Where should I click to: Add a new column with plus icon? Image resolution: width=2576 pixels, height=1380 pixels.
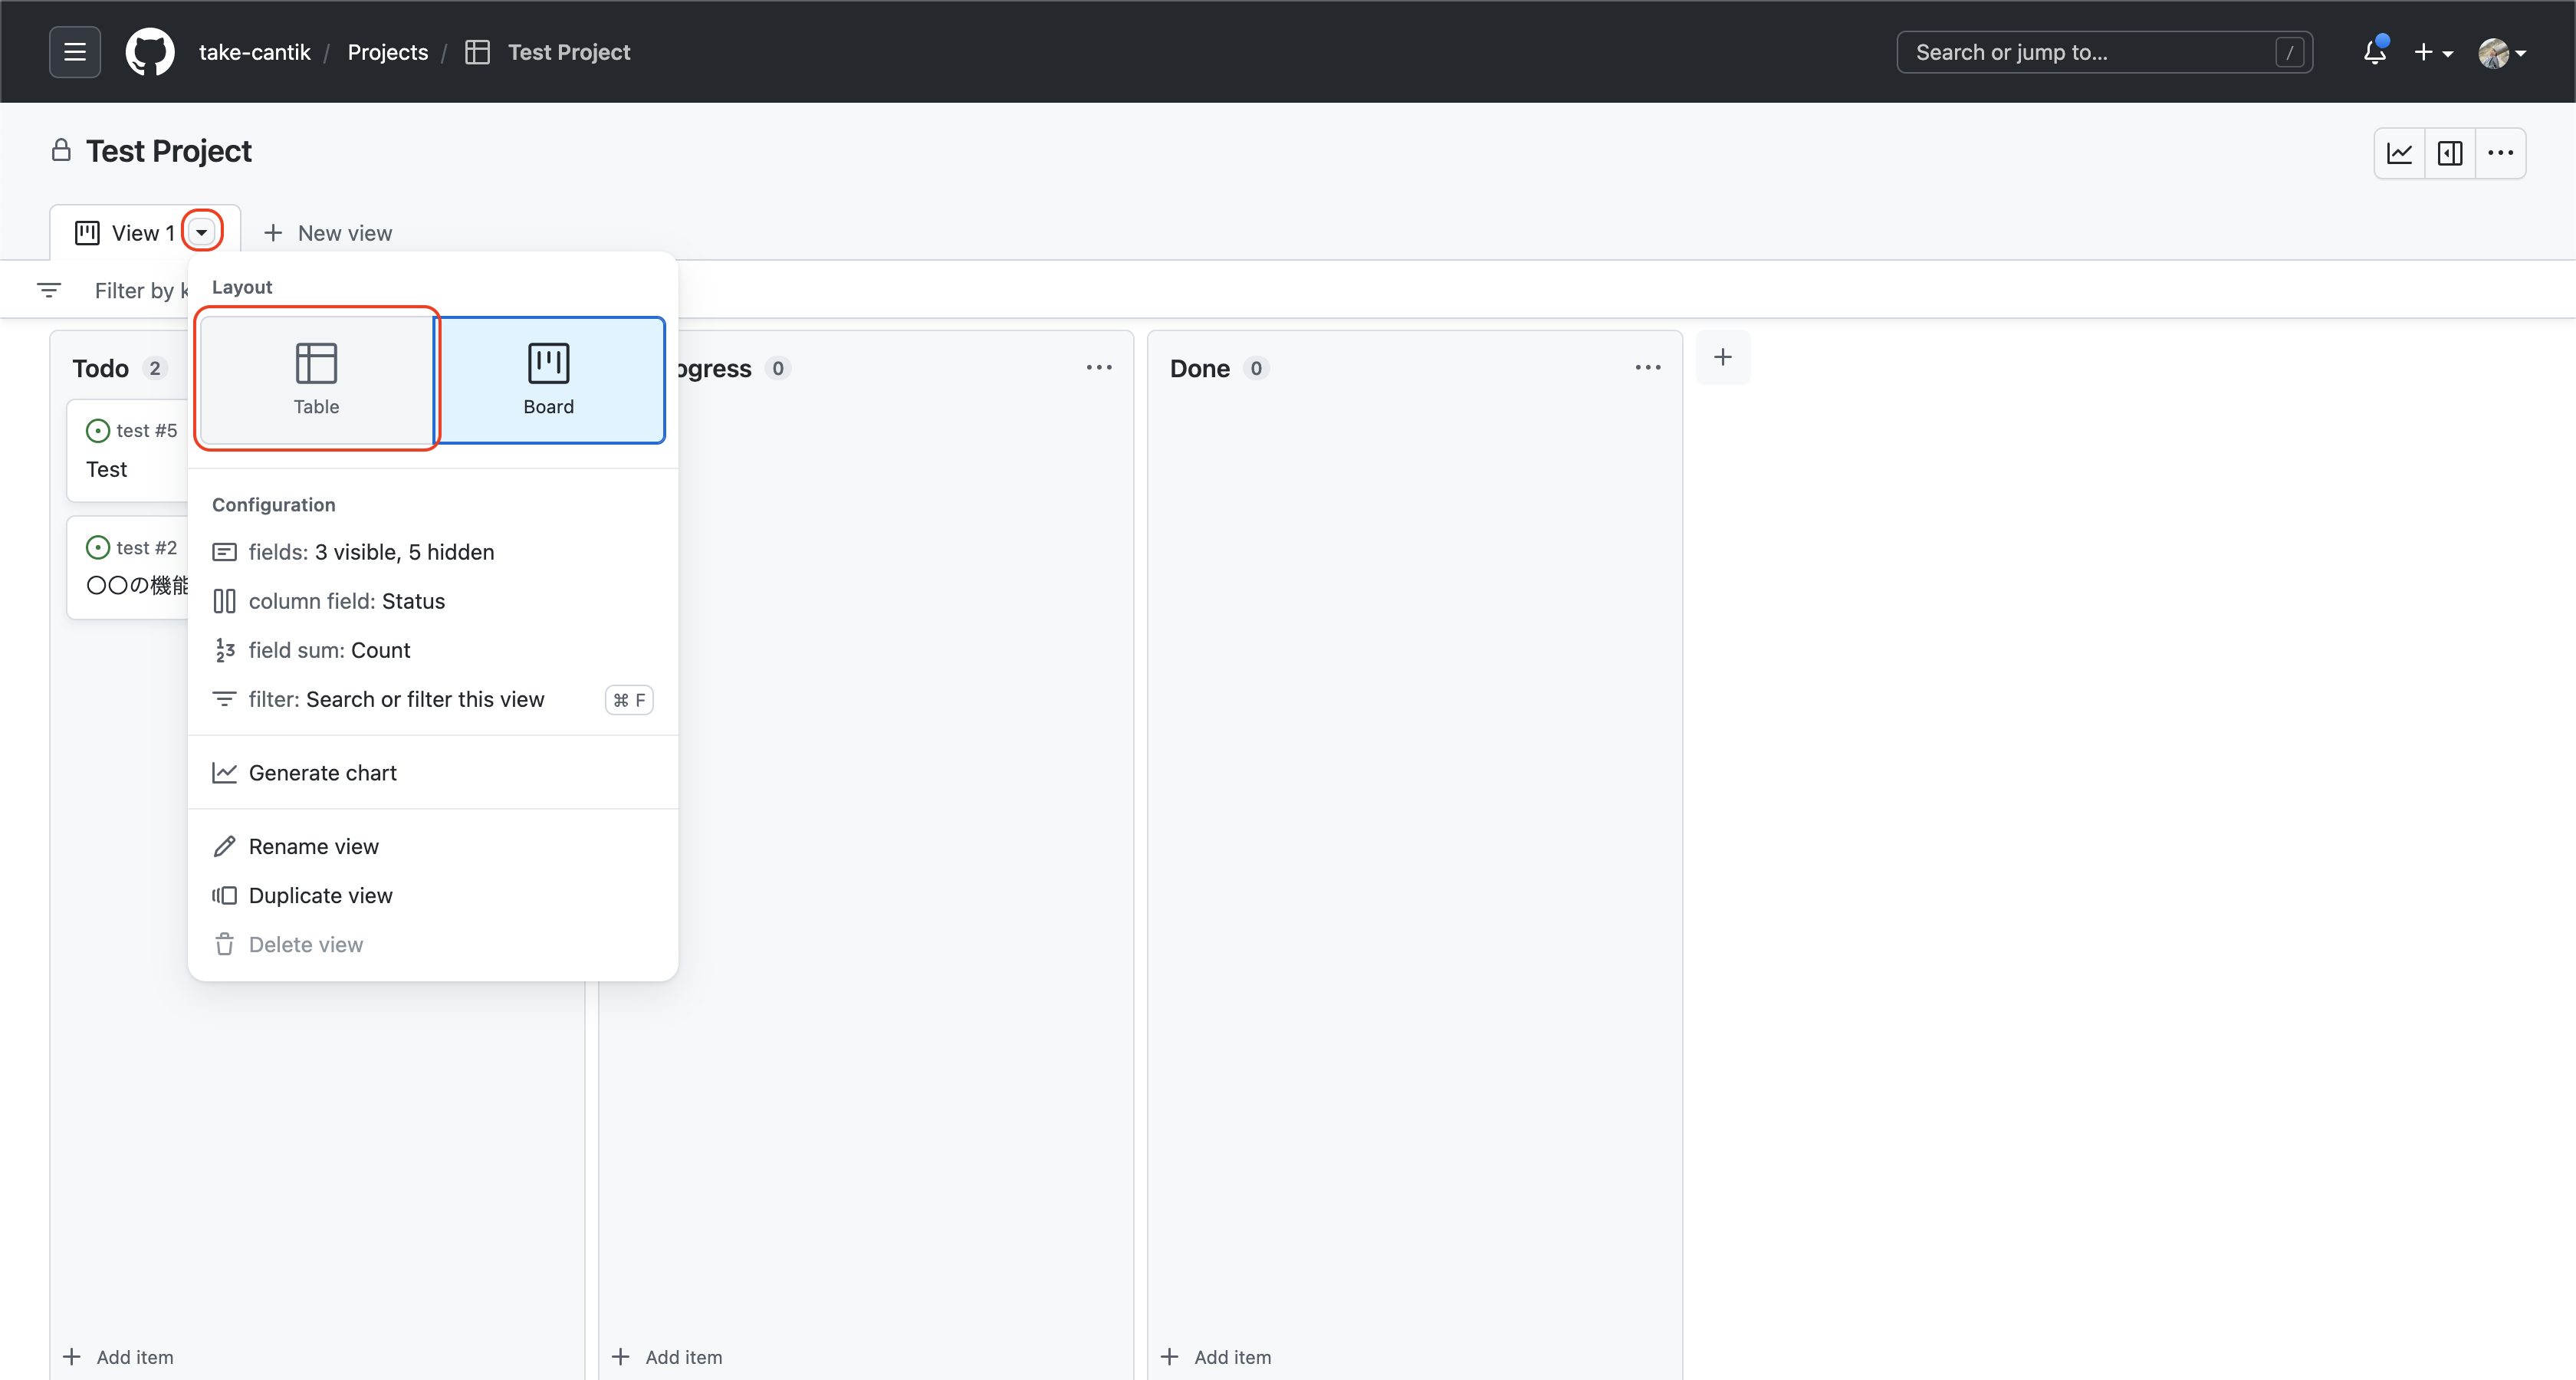pos(1722,357)
